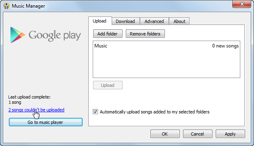The width and height of the screenshot is (254, 146).
Task: Click the Apply button
Action: pyautogui.click(x=230, y=134)
